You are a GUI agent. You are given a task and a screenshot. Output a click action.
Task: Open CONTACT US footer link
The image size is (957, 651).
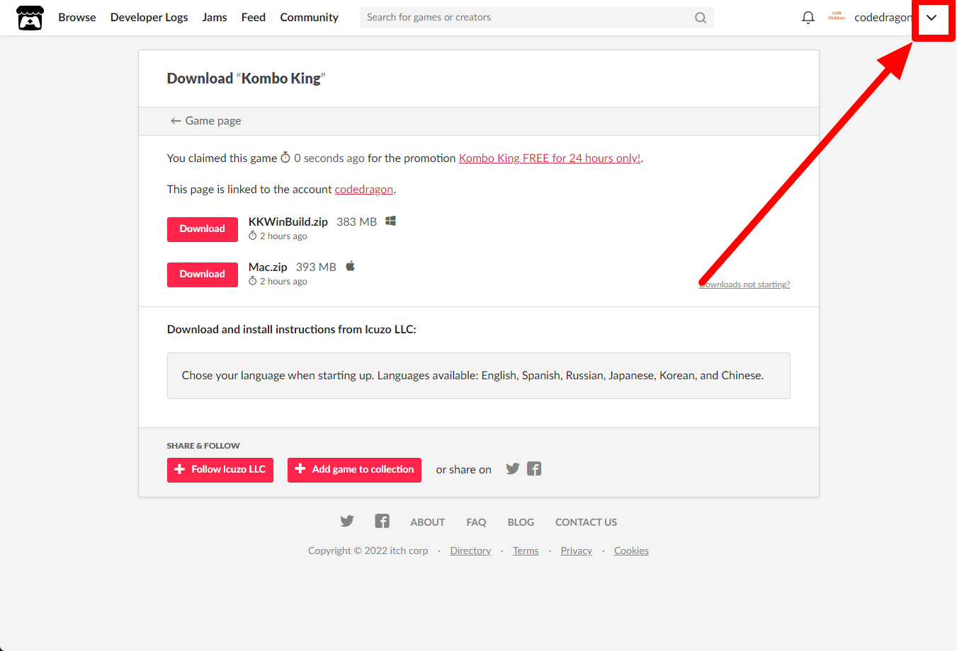coord(586,522)
